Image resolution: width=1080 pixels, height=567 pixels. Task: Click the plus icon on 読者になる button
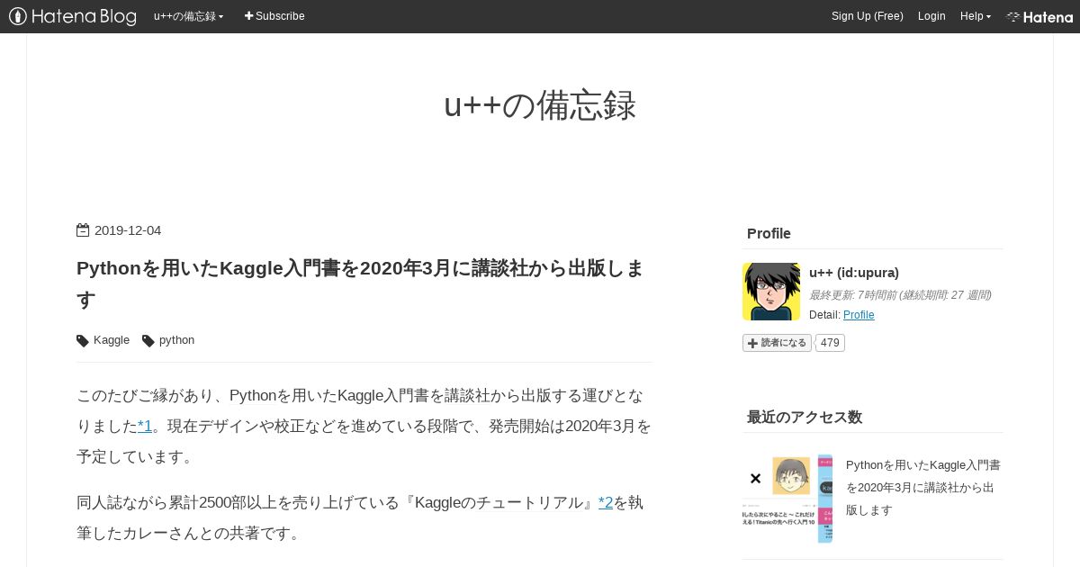pyautogui.click(x=753, y=343)
